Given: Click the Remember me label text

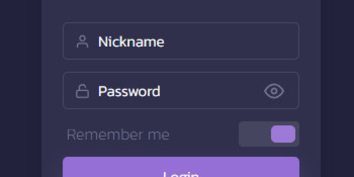Looking at the screenshot, I should [x=118, y=135].
